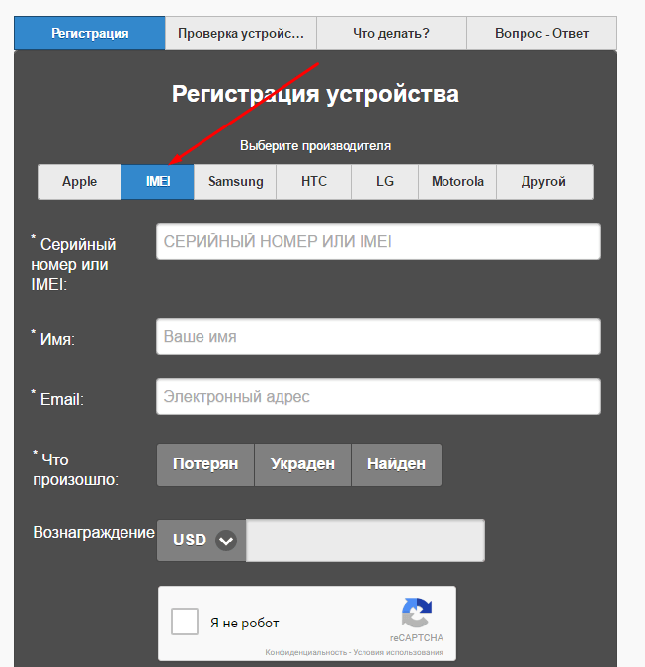The image size is (645, 667).
Task: Mark device as Потерян
Action: 205,464
